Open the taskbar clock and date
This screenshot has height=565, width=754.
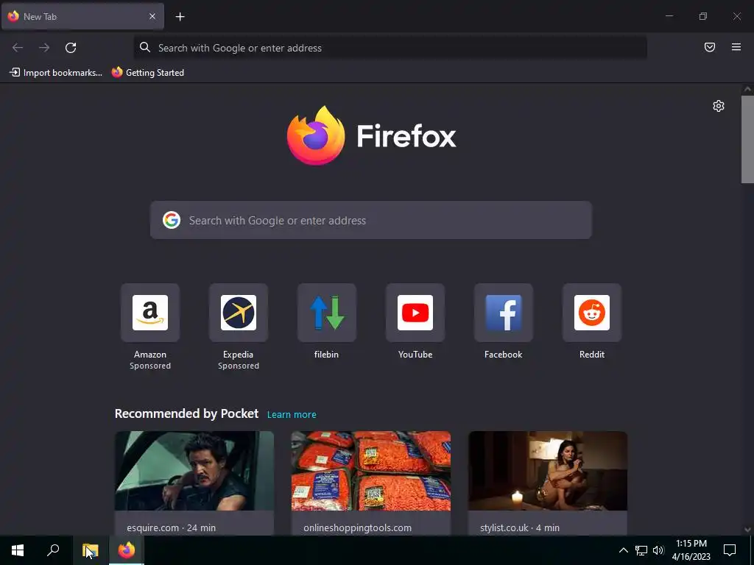tap(691, 550)
